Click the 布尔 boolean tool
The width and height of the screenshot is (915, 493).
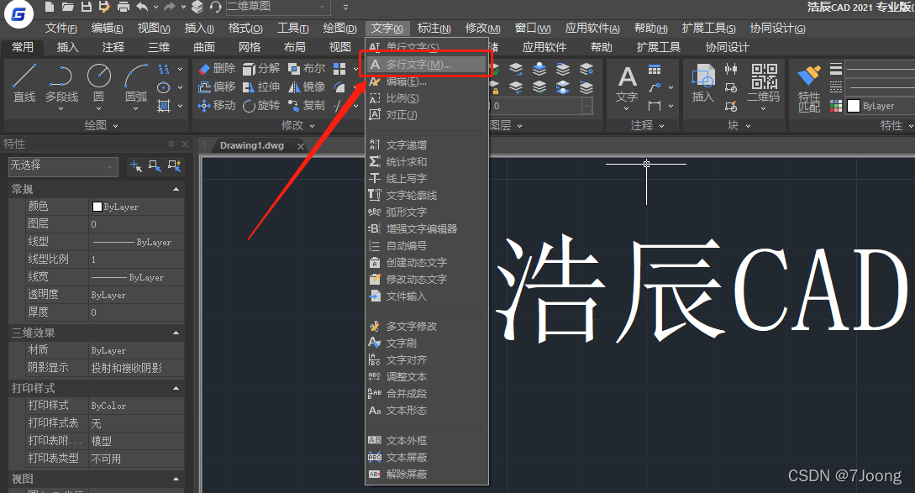tap(307, 69)
